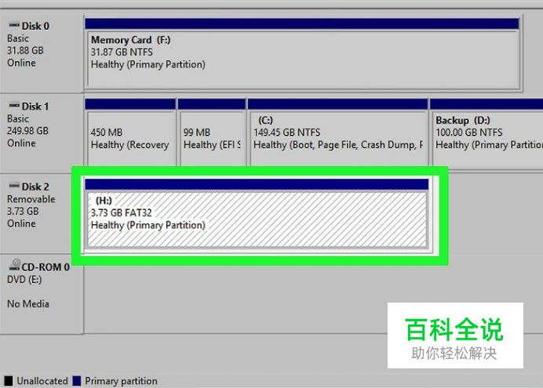543x388 pixels.
Task: Click the Disk 1 label
Action: 35,106
